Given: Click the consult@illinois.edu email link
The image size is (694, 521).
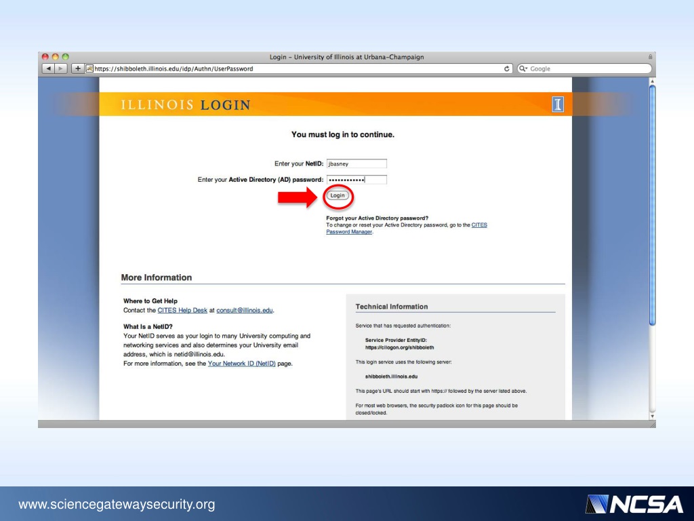Looking at the screenshot, I should pyautogui.click(x=244, y=310).
